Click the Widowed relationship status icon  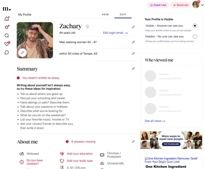click(22, 154)
